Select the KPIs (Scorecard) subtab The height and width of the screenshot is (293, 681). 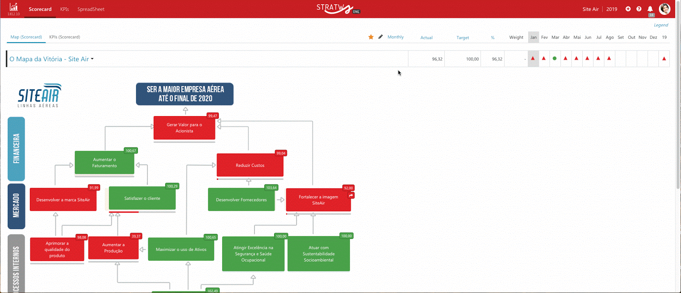(65, 37)
